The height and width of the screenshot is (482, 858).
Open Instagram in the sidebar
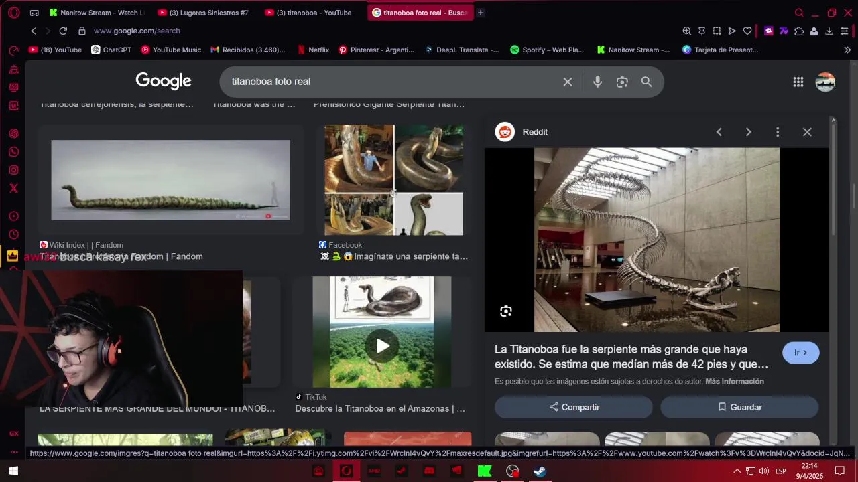(x=13, y=170)
